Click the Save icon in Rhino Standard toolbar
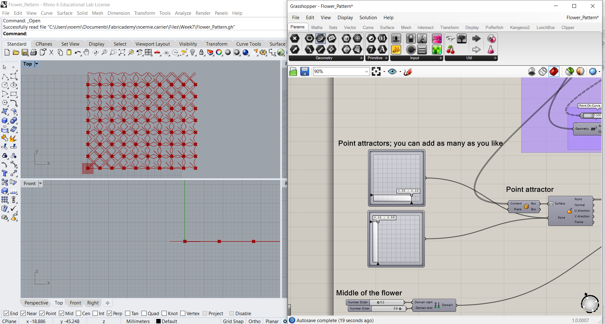Viewport: 605px width, 324px height. (x=25, y=53)
